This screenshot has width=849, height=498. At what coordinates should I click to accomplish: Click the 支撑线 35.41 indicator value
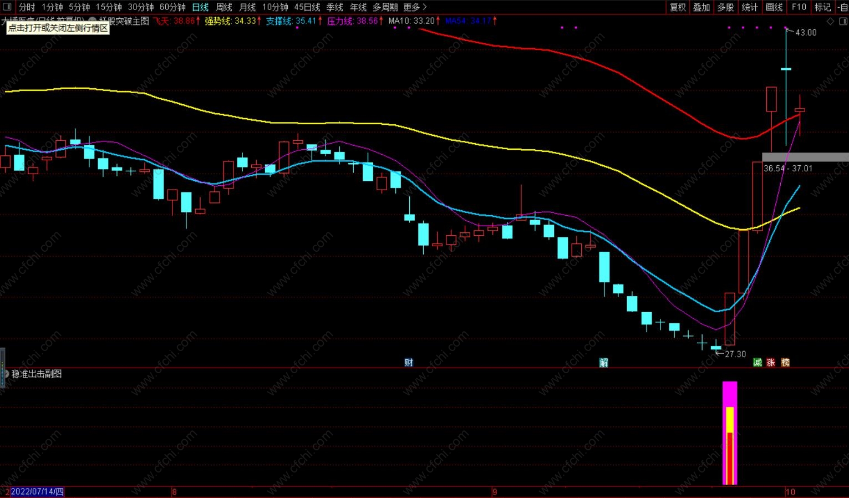(294, 21)
